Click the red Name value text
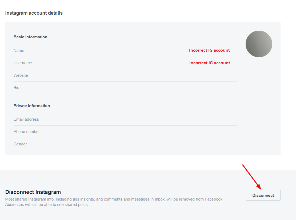The height and width of the screenshot is (220, 296). pyautogui.click(x=209, y=50)
